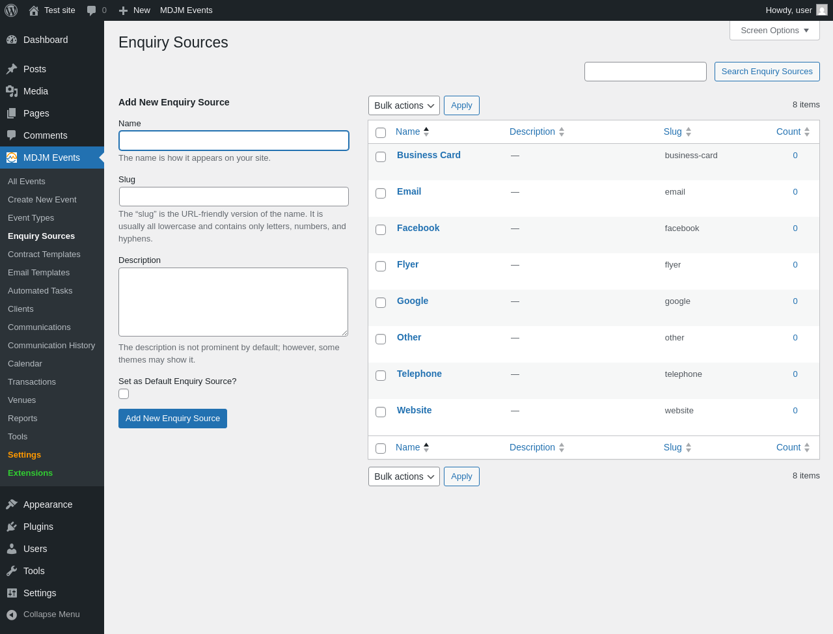833x634 pixels.
Task: Focus the Slug text field
Action: click(x=234, y=197)
